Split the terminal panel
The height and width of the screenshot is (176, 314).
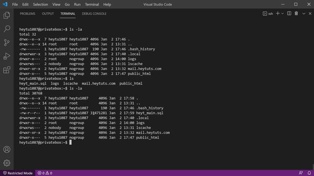point(289,13)
